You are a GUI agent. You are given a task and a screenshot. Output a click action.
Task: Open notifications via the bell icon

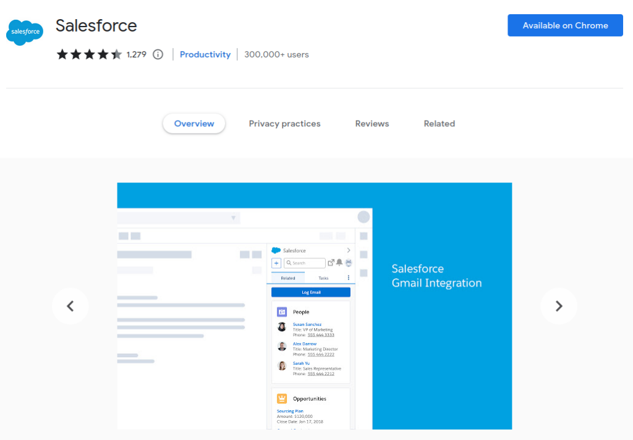coord(339,263)
